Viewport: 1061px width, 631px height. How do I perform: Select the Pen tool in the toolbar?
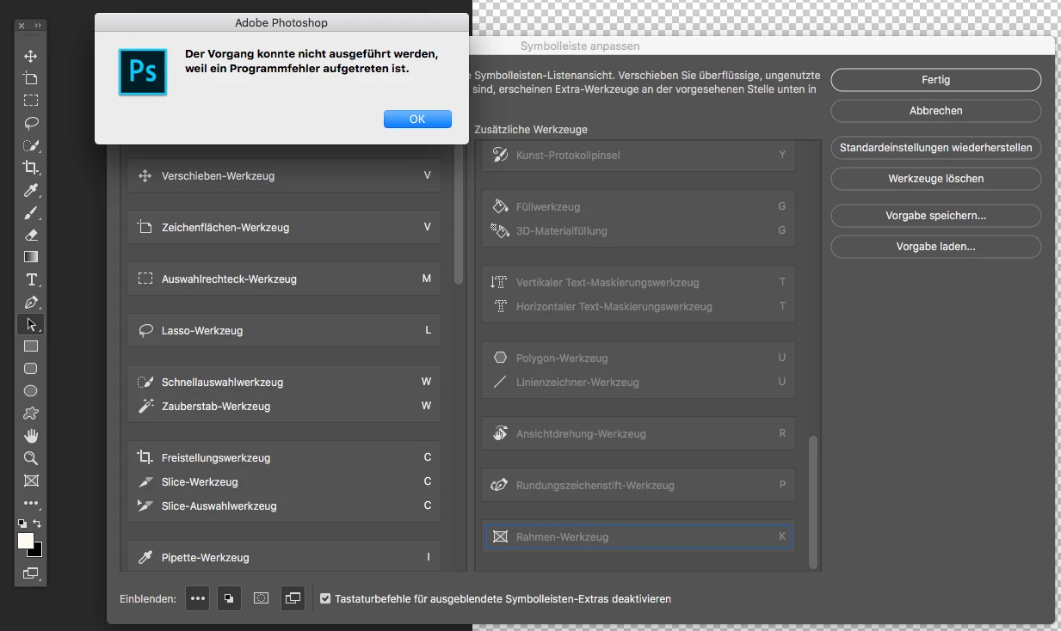[x=31, y=302]
